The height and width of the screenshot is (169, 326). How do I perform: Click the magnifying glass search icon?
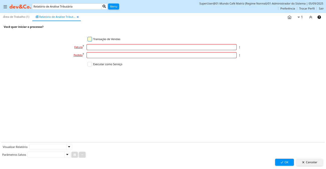coord(104,7)
